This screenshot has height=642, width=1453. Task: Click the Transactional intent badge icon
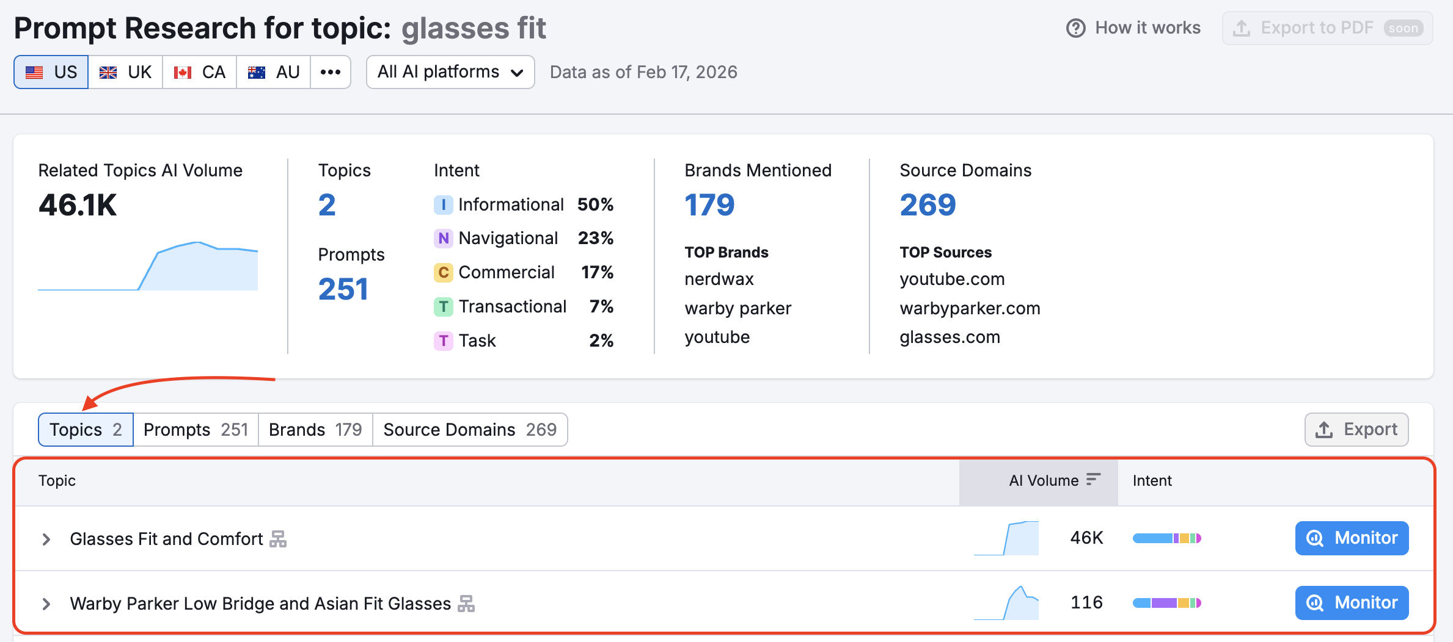(443, 307)
